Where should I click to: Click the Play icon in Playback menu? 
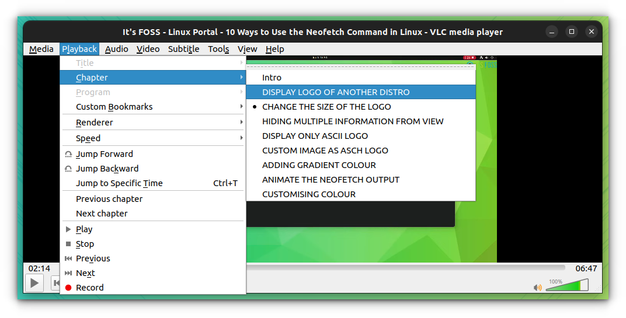click(68, 229)
